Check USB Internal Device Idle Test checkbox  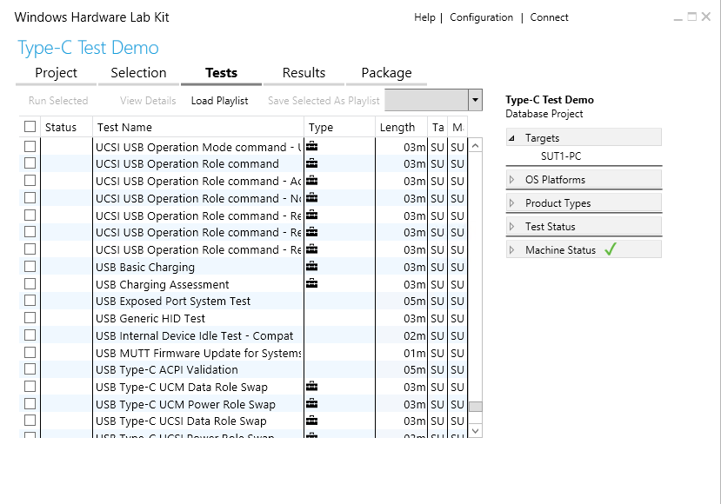pos(30,335)
